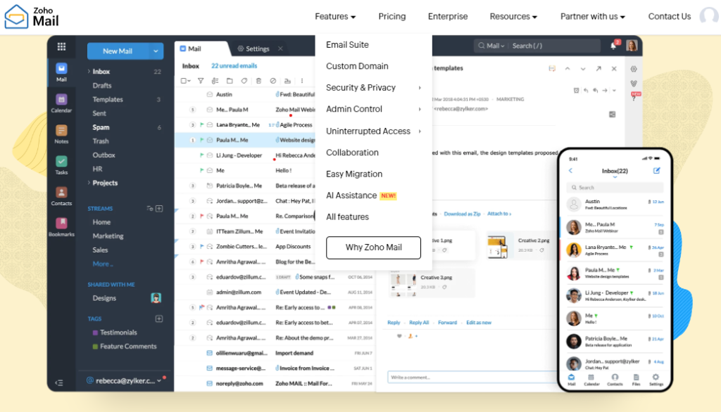Open the Mail search scope dropdown
The width and height of the screenshot is (721, 412).
click(491, 46)
